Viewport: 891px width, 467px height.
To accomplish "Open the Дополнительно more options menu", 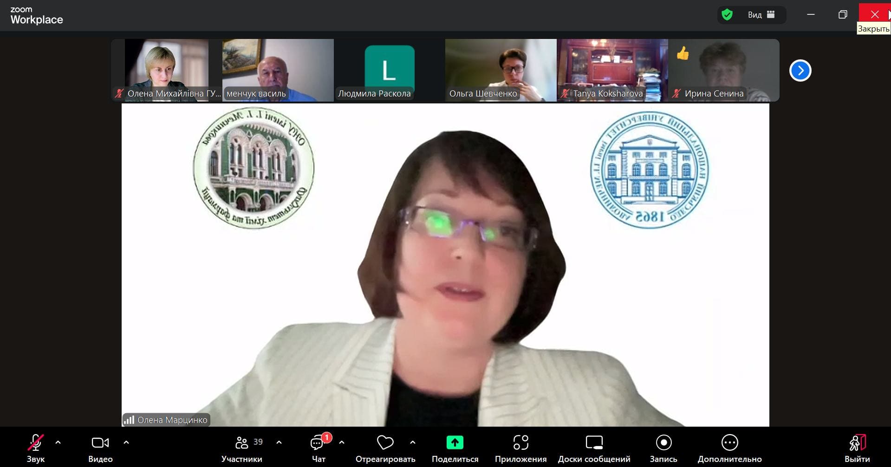I will [x=729, y=443].
